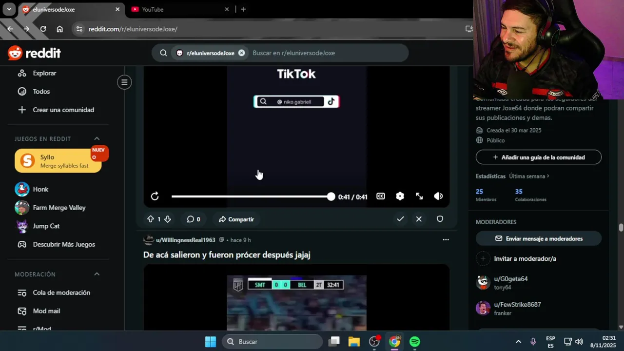Switch to the YouTube browser tab

tap(179, 9)
